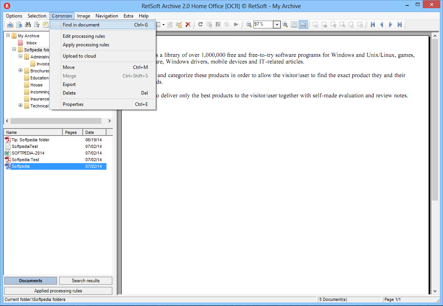
Task: Open search with the binoculars icon
Action: point(28,25)
